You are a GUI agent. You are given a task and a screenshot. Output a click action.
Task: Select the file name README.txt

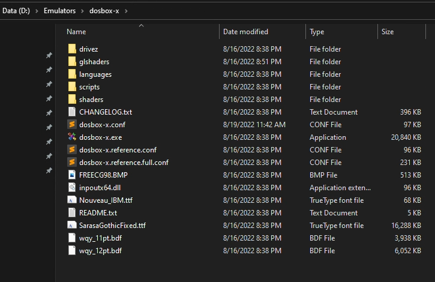click(x=98, y=213)
